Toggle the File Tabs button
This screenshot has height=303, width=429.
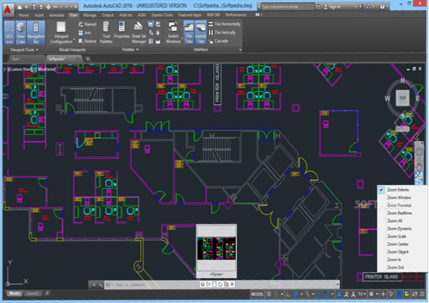pyautogui.click(x=189, y=32)
